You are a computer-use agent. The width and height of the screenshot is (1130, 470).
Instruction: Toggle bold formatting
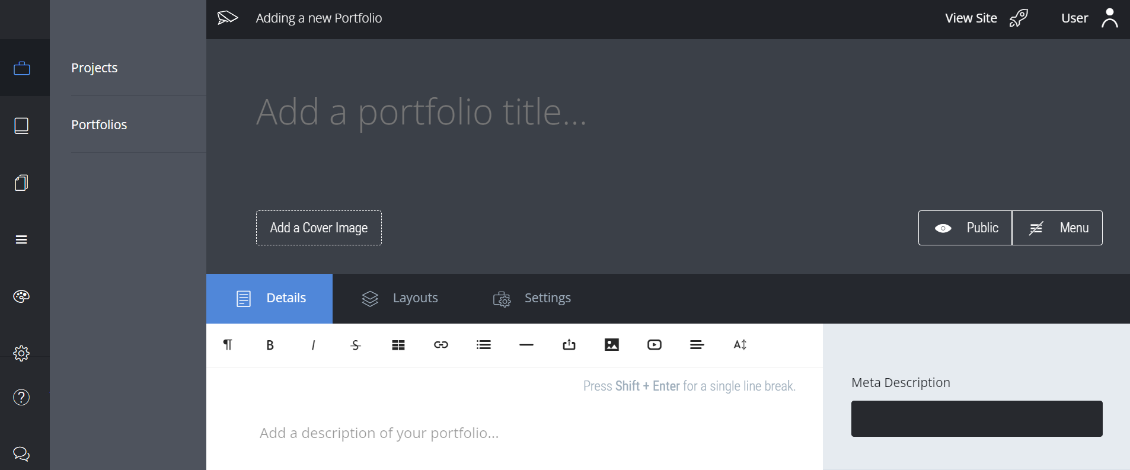(270, 344)
